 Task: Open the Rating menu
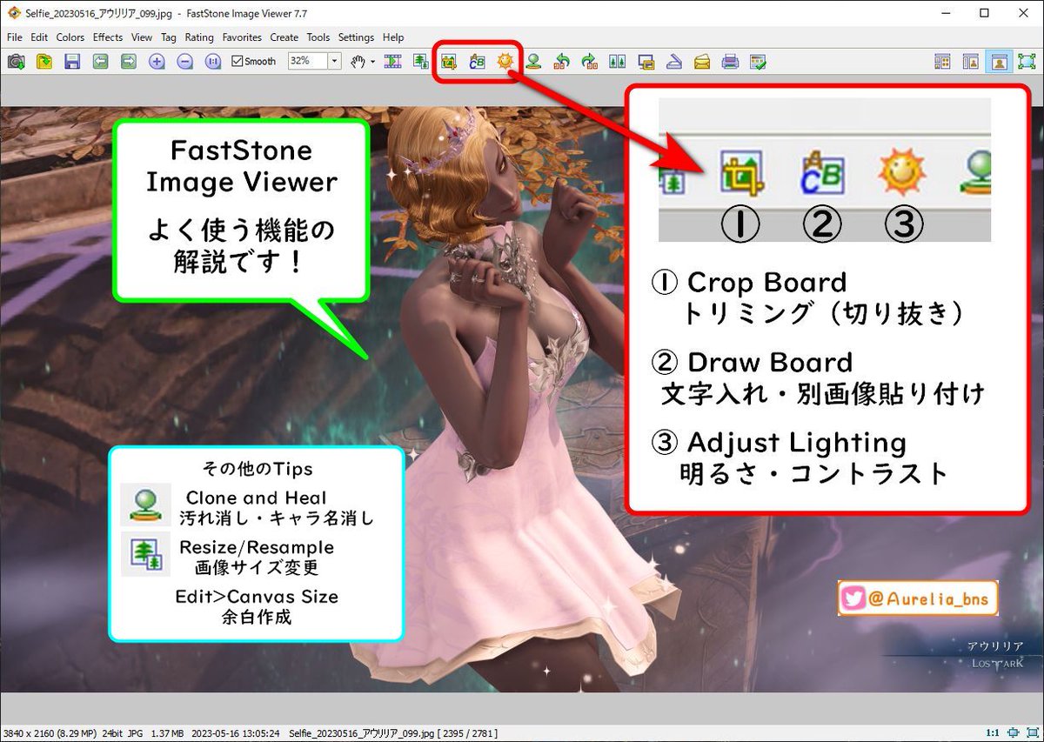[x=199, y=37]
